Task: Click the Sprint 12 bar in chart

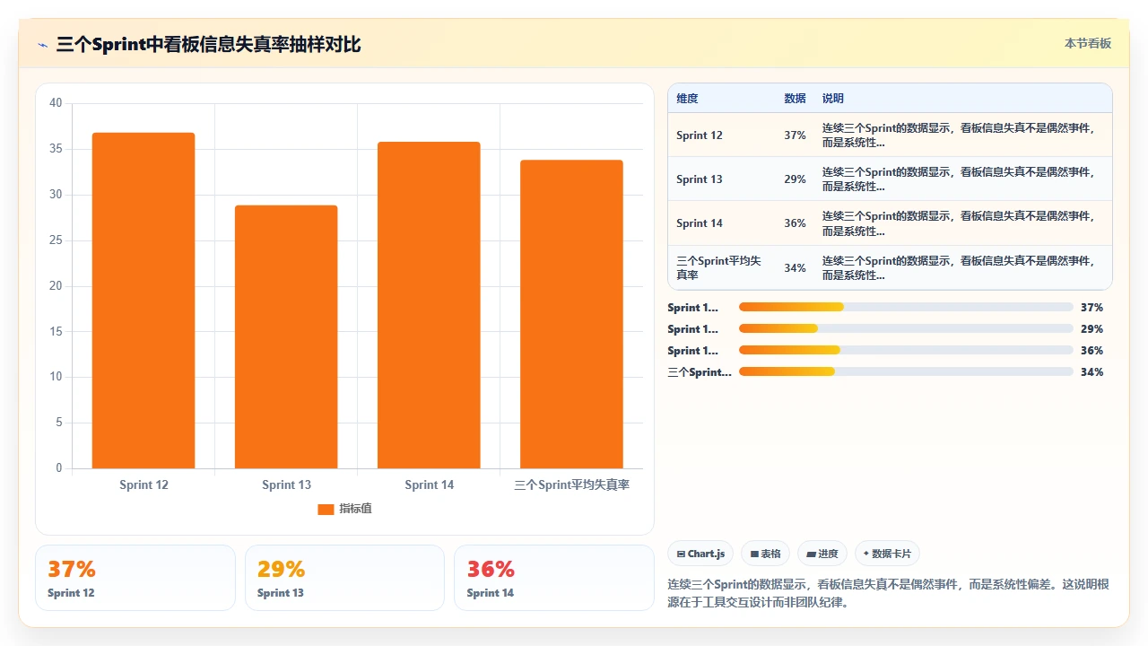Action: (143, 301)
